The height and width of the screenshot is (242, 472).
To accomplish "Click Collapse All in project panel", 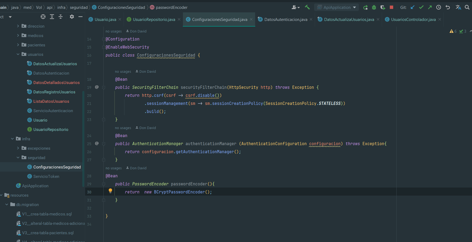I will [x=61, y=17].
